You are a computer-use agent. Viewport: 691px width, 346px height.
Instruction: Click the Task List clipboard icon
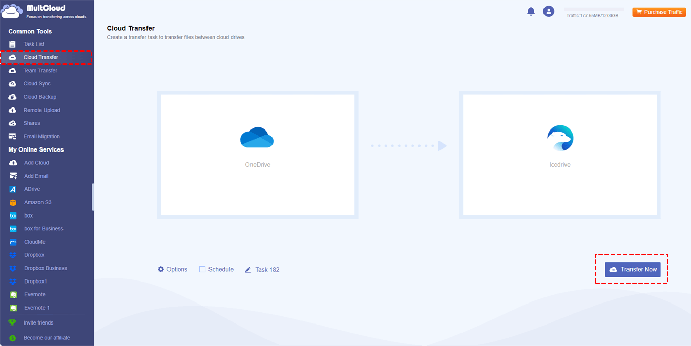(x=13, y=44)
